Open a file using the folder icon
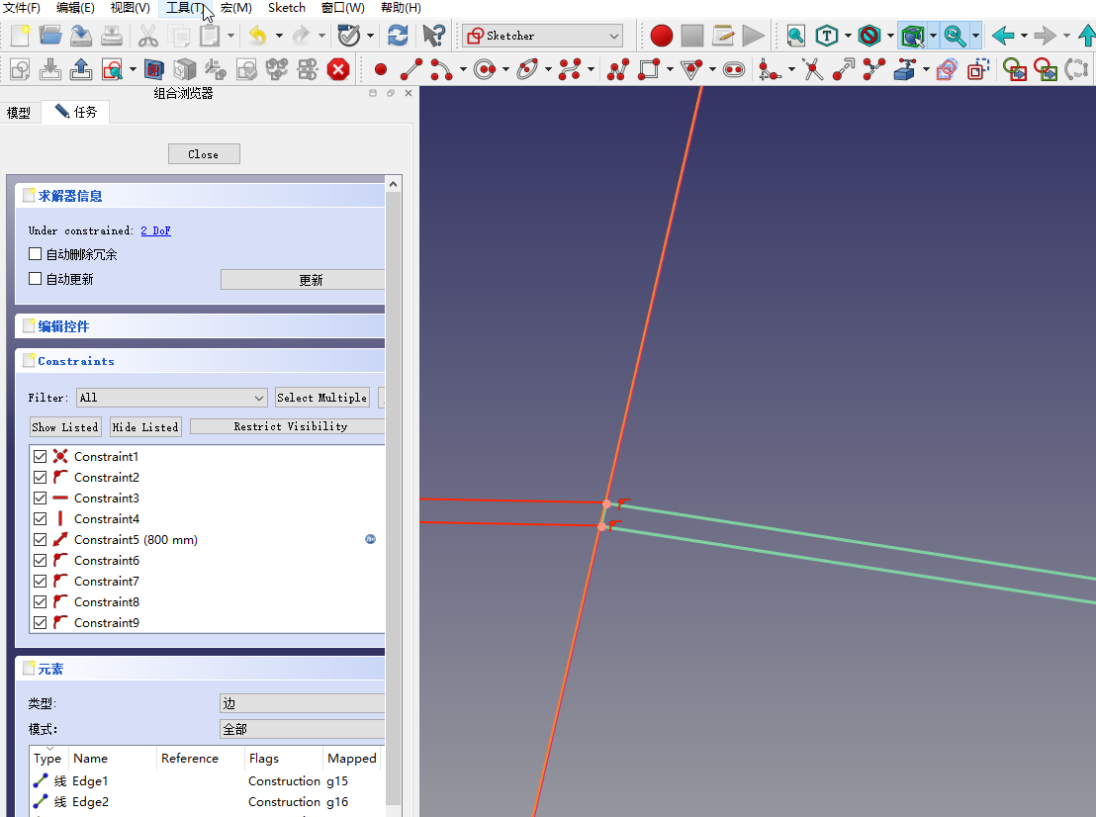The width and height of the screenshot is (1096, 817). pyautogui.click(x=50, y=35)
